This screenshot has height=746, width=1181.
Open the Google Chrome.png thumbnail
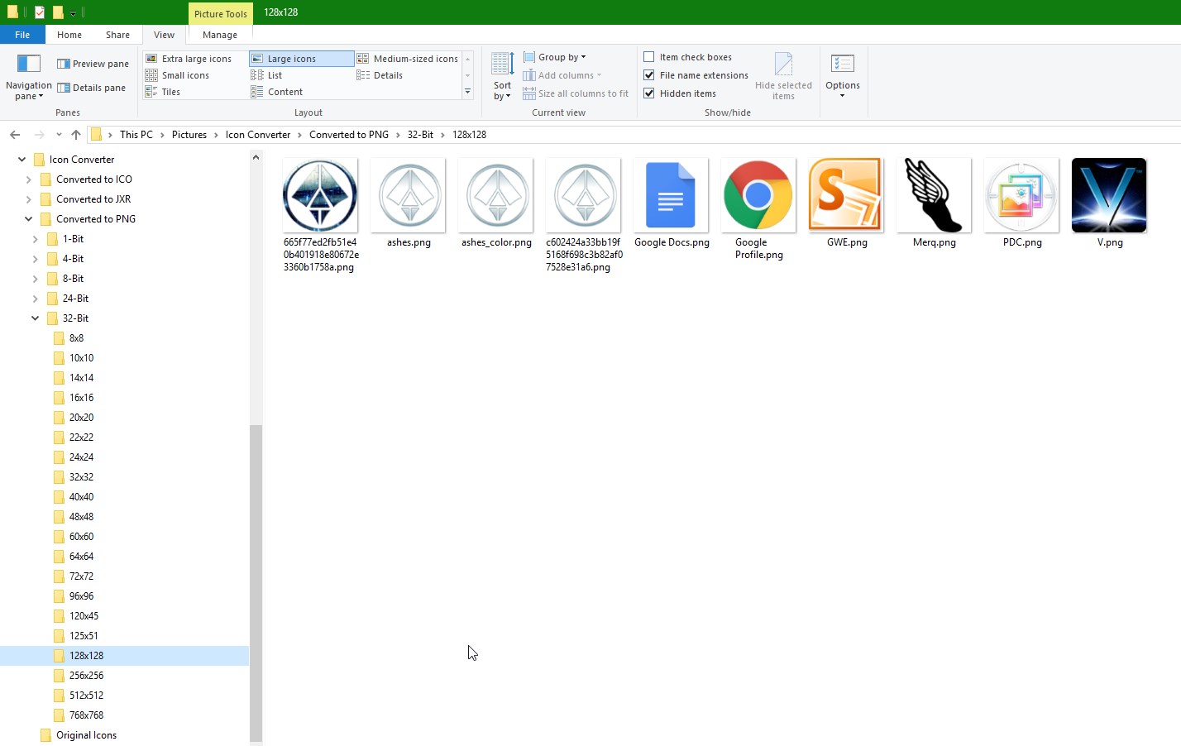click(758, 195)
